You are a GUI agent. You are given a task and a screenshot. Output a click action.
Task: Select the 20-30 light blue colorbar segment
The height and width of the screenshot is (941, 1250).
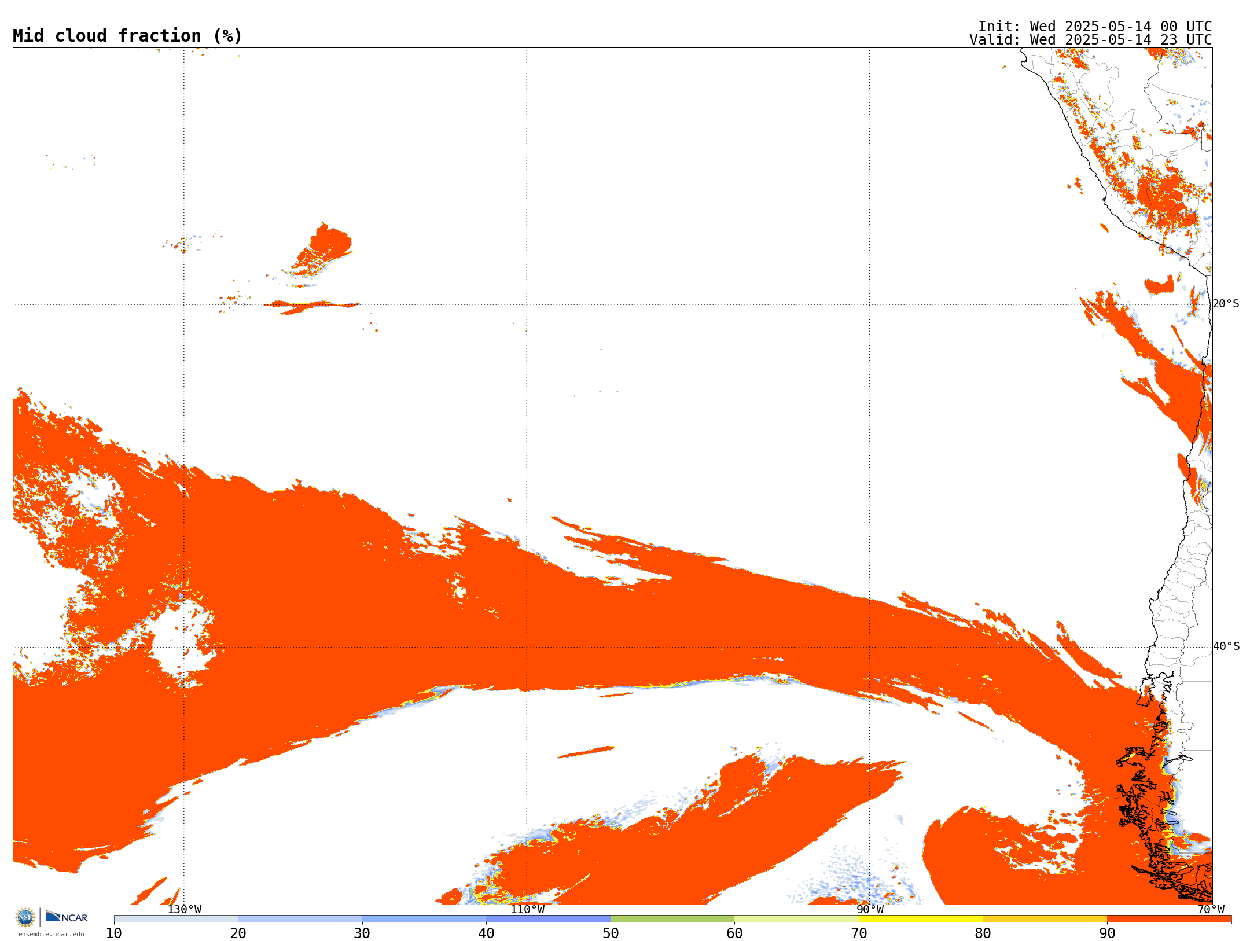300,919
